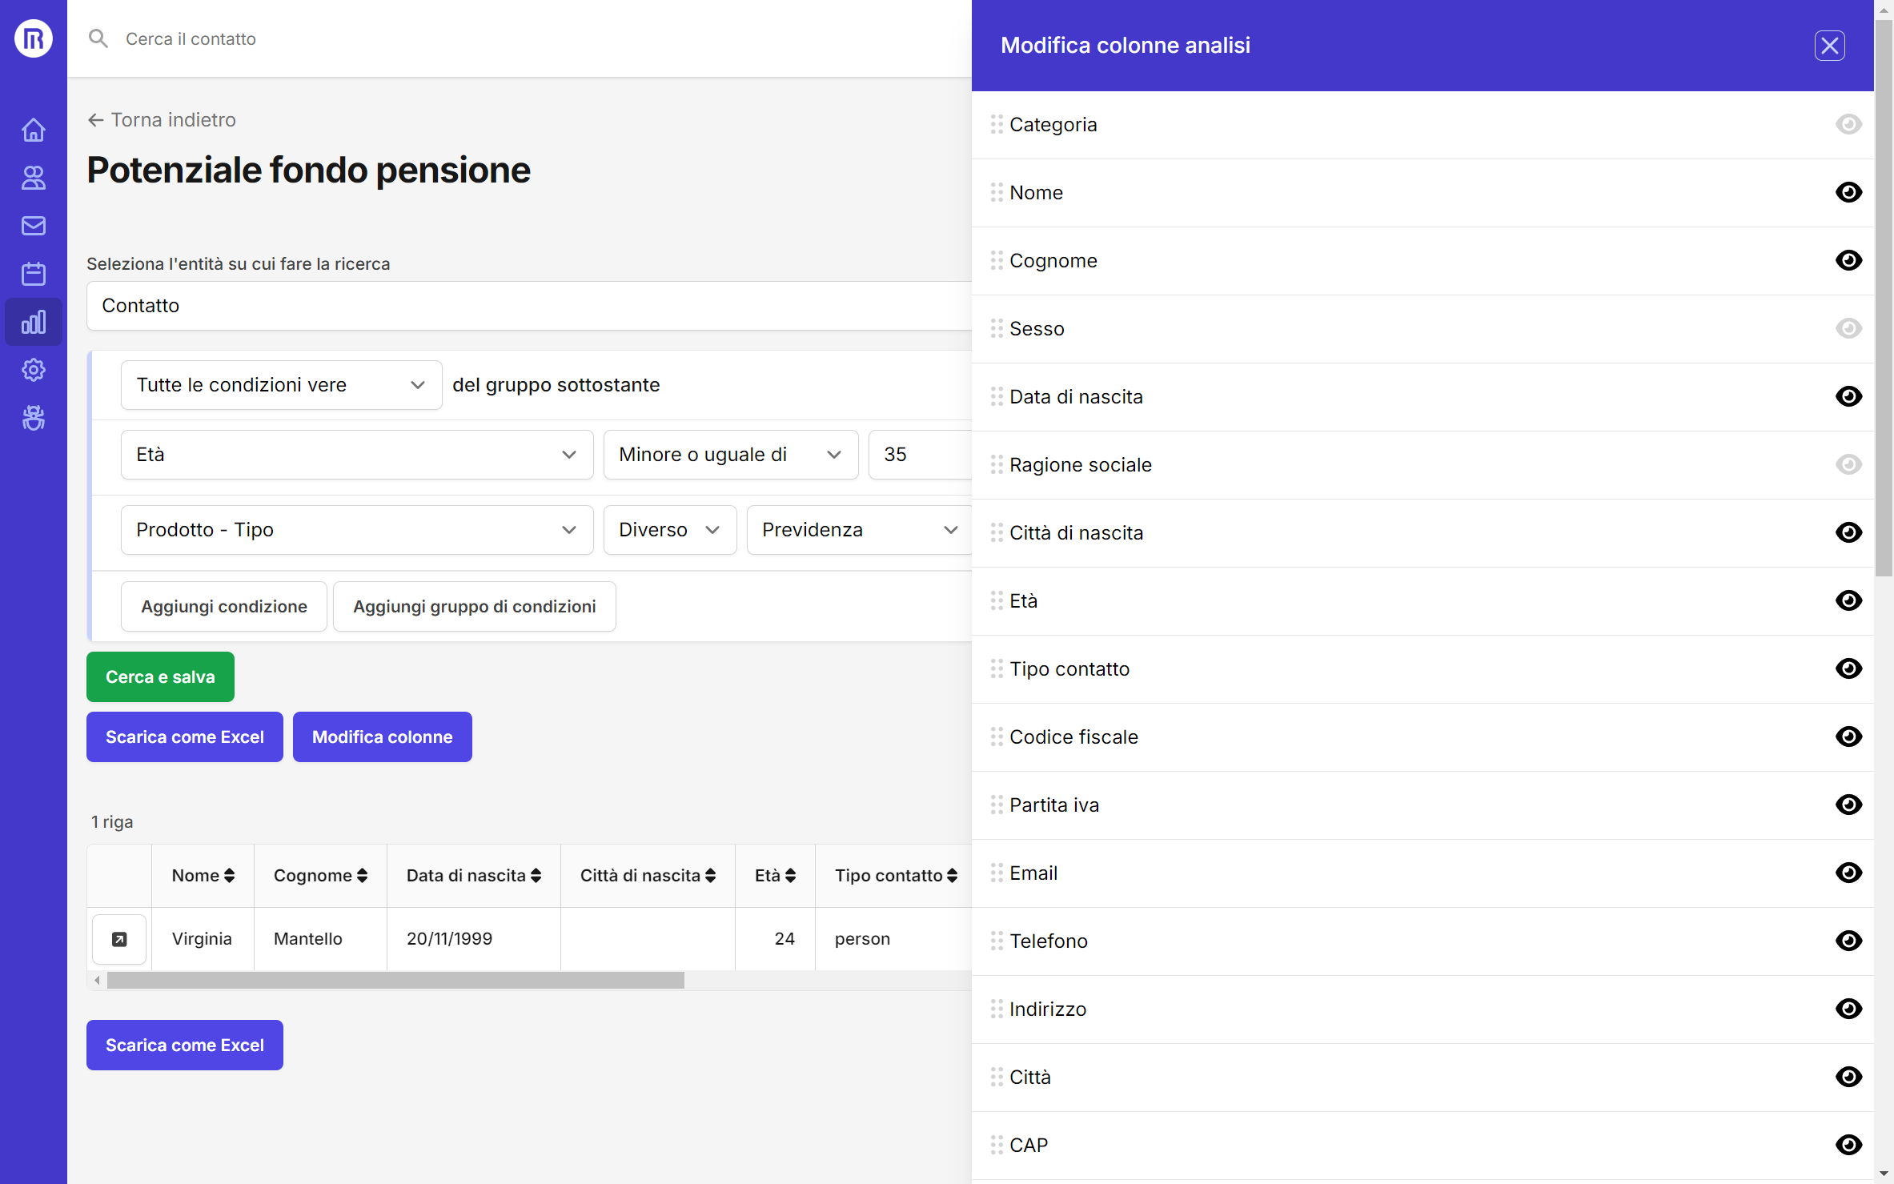Go back via 'Torna indietro' link
Screen dimensions: 1894x1184
[162, 120]
